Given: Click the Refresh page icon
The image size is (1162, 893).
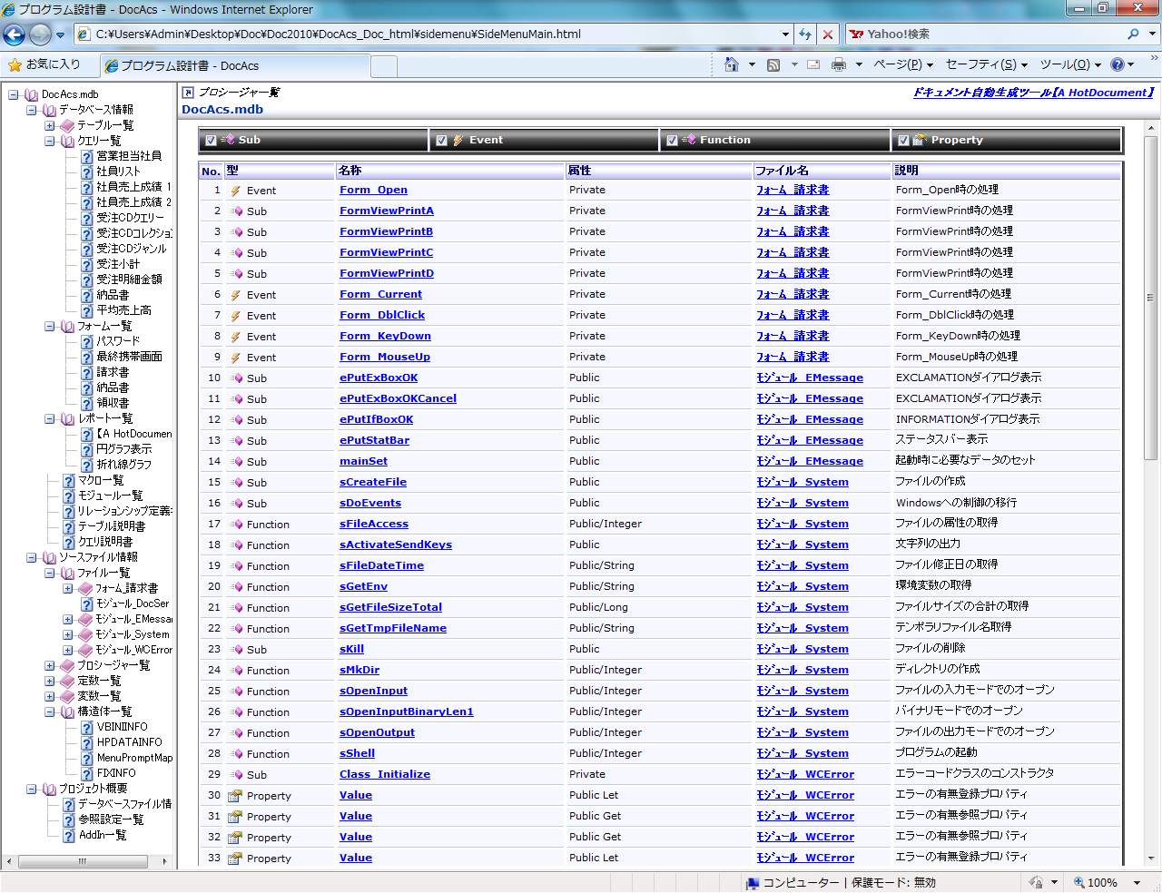Looking at the screenshot, I should (805, 34).
